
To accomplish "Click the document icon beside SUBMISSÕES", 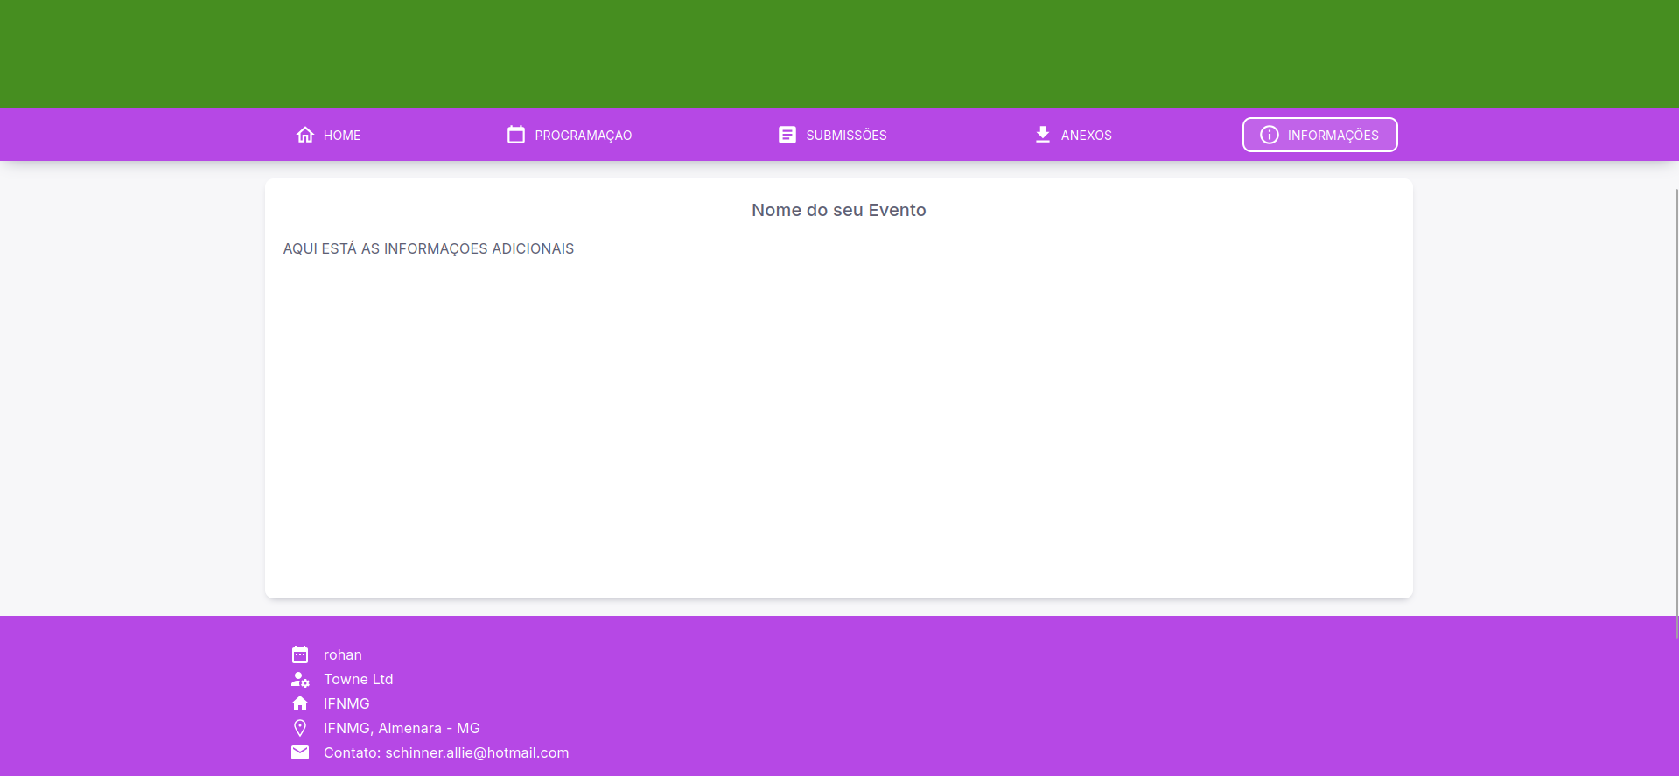I will [x=787, y=135].
